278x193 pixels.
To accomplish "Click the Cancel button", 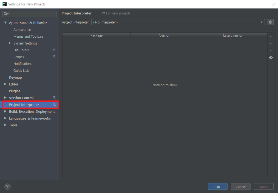I will (x=241, y=187).
